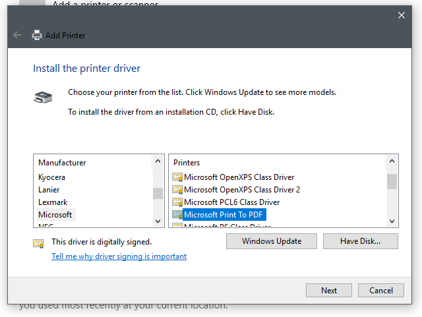Select Kyocera in the Manufacturer list

pyautogui.click(x=51, y=177)
